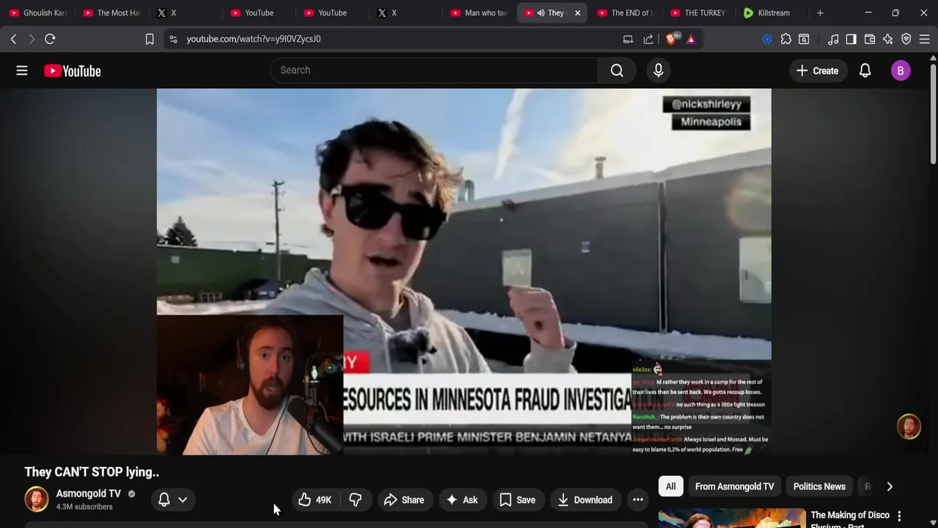Share this page icon in address bar
Viewport: 938px width, 528px height.
[x=649, y=39]
